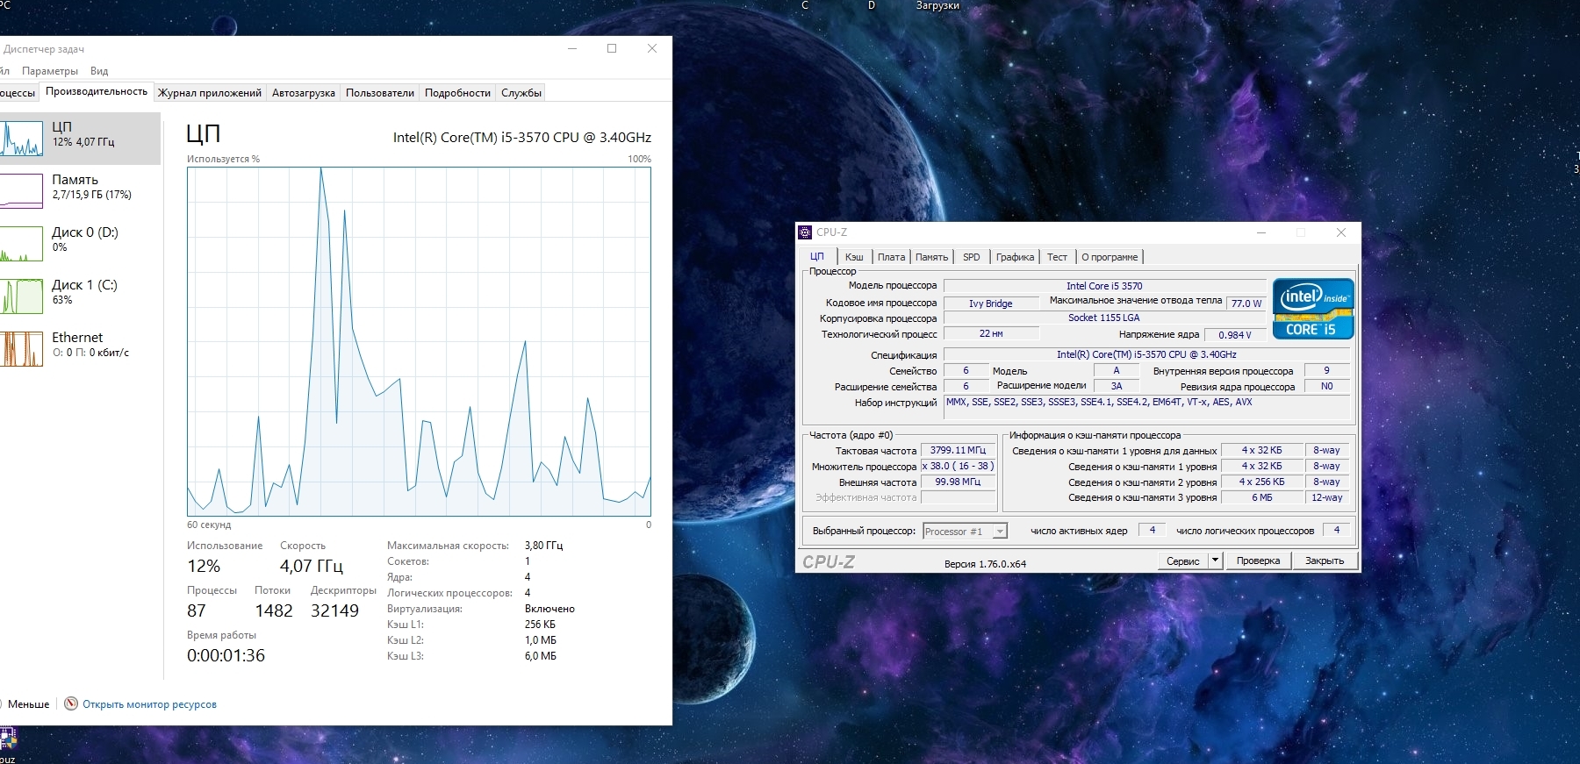Click CPU-Z title bar app icon
The height and width of the screenshot is (764, 1580).
pos(805,232)
